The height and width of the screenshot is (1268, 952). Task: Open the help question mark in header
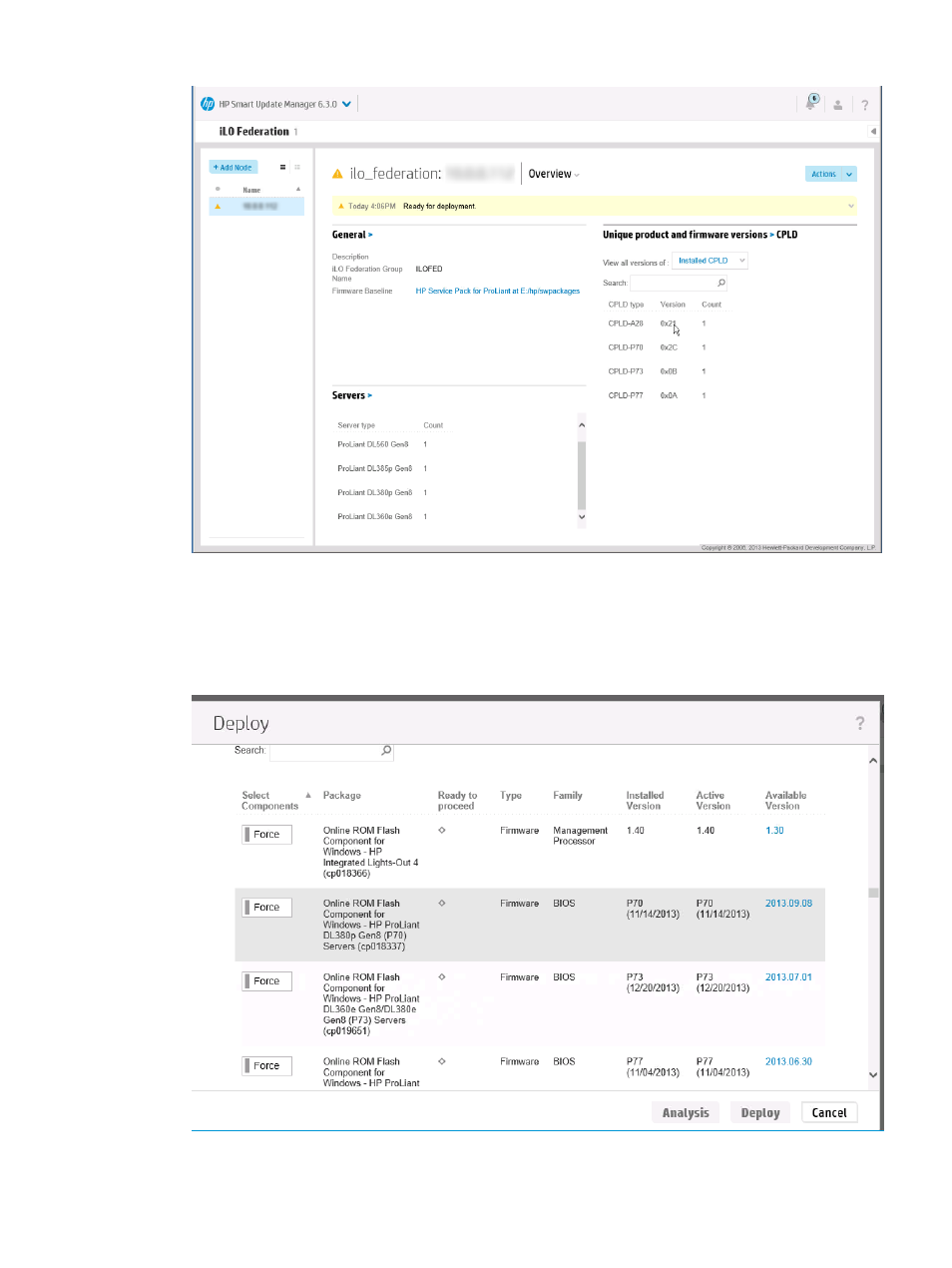click(865, 105)
